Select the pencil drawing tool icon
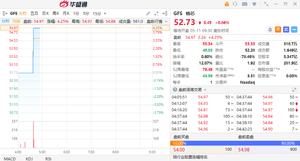The width and height of the screenshot is (300, 161). click(x=148, y=13)
